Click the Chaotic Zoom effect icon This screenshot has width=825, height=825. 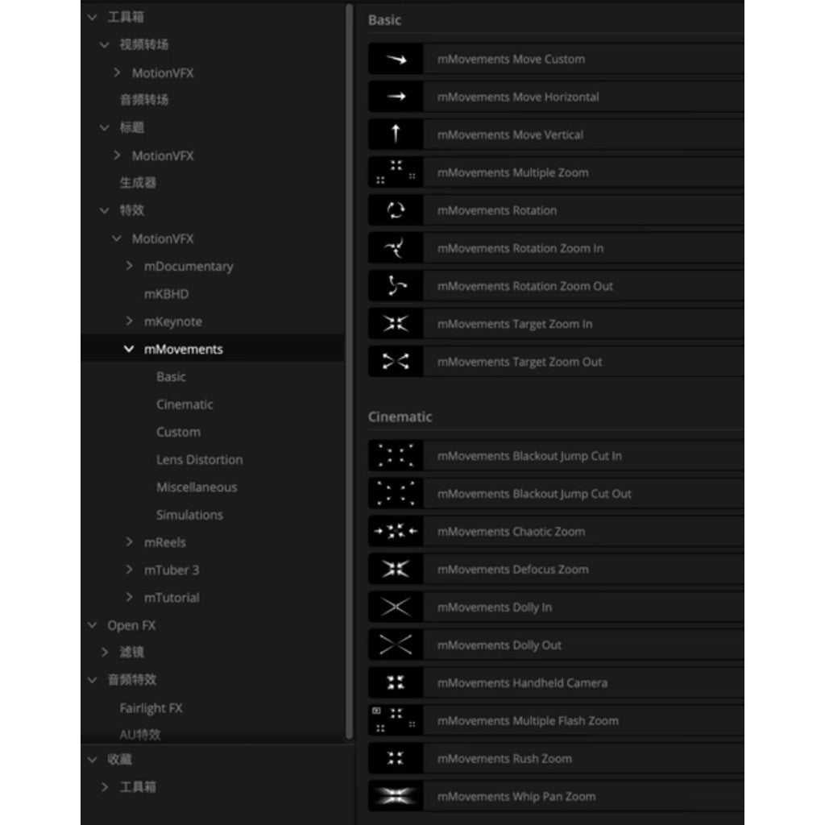(x=396, y=532)
